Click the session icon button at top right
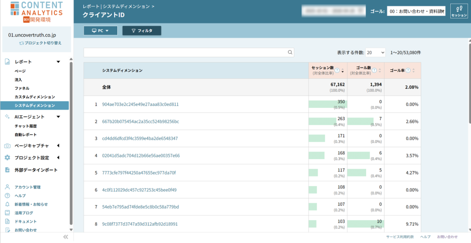Viewport: 471px width, 243px height. pyautogui.click(x=459, y=11)
